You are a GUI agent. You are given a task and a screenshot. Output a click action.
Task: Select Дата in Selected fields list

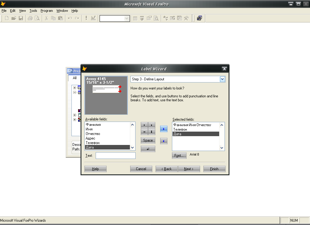coord(196,134)
